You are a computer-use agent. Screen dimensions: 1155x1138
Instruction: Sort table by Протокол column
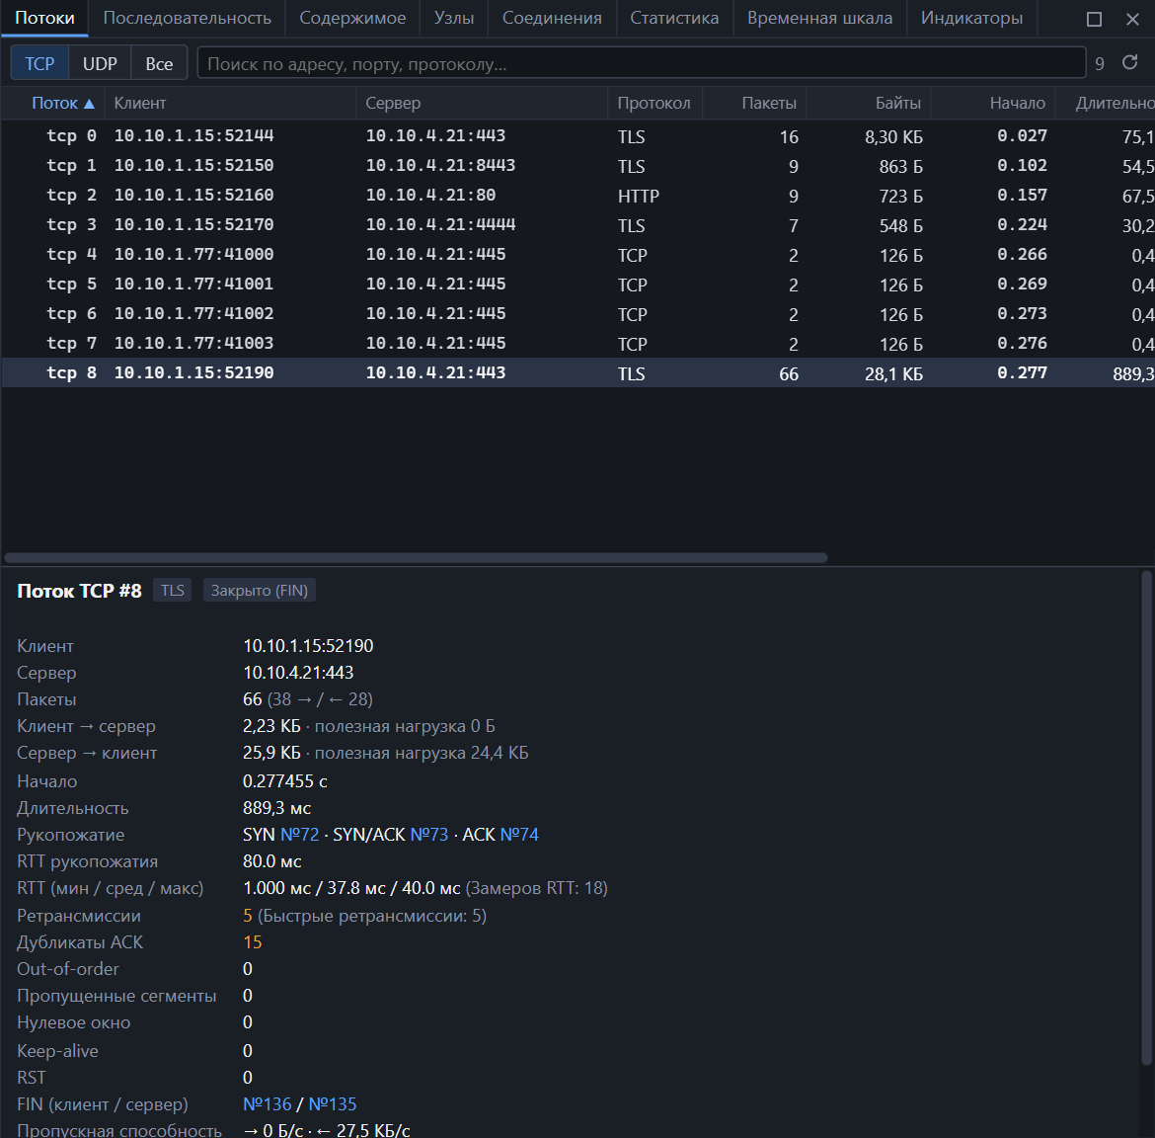click(x=654, y=103)
